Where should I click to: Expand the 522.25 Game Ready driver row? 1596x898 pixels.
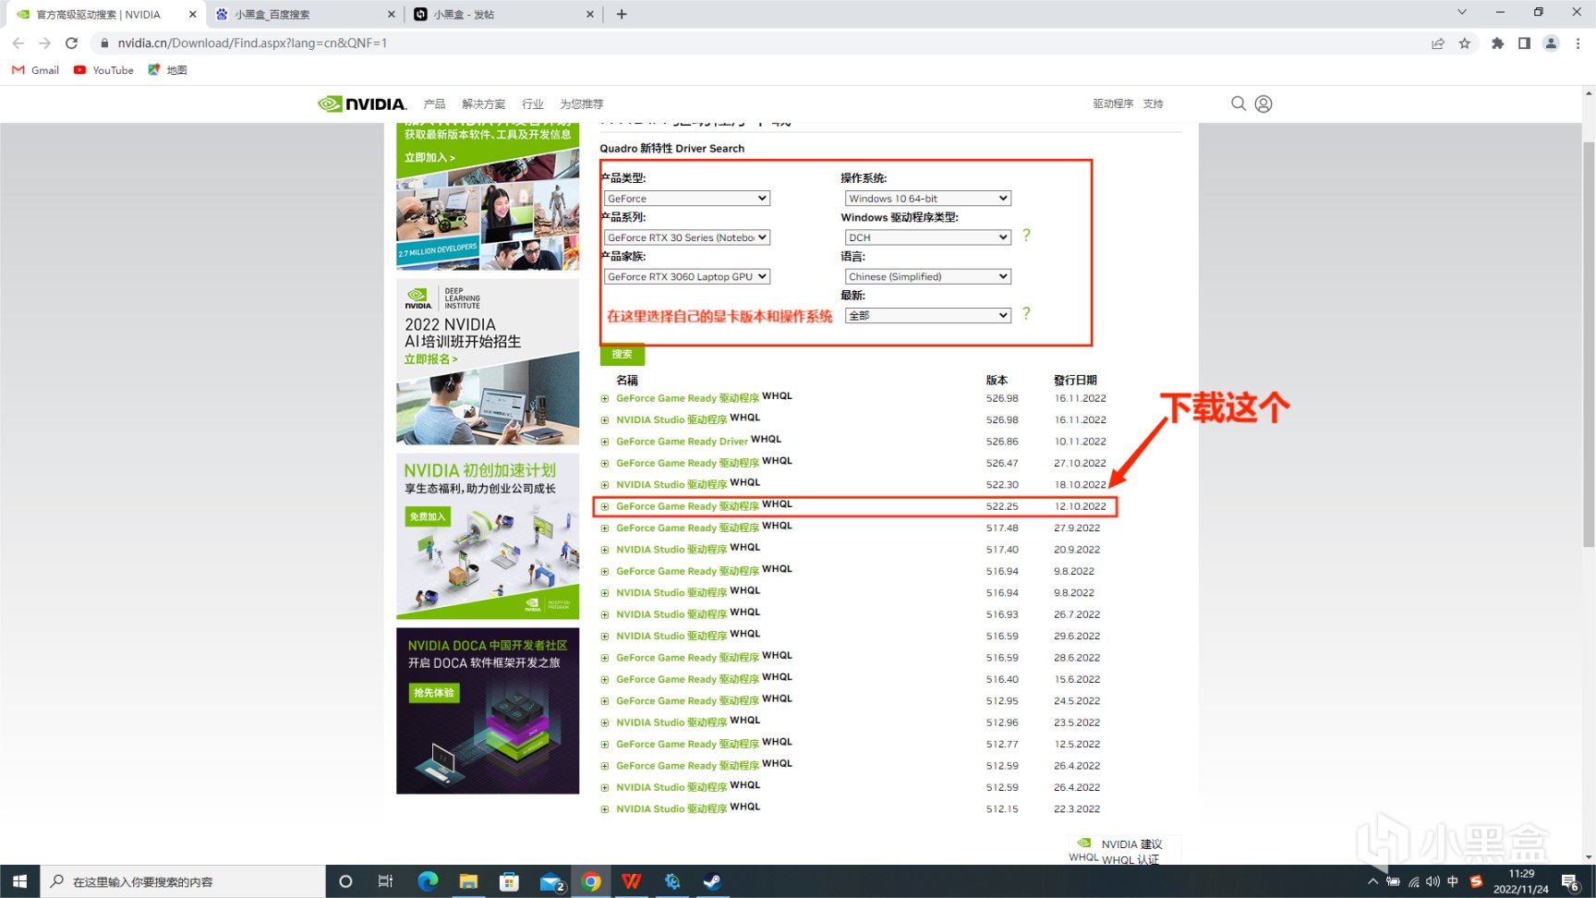(x=605, y=507)
